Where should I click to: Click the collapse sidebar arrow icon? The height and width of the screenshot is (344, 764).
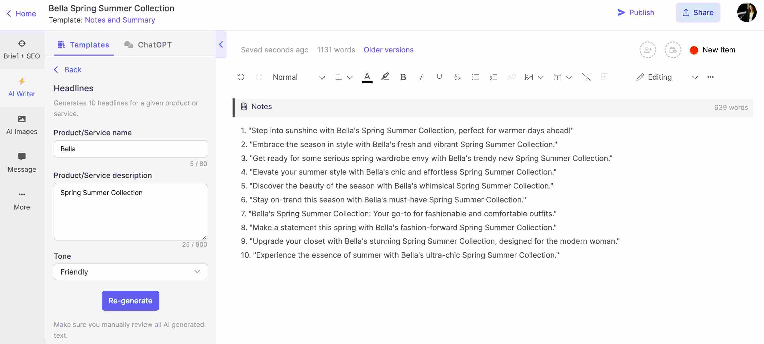(220, 44)
